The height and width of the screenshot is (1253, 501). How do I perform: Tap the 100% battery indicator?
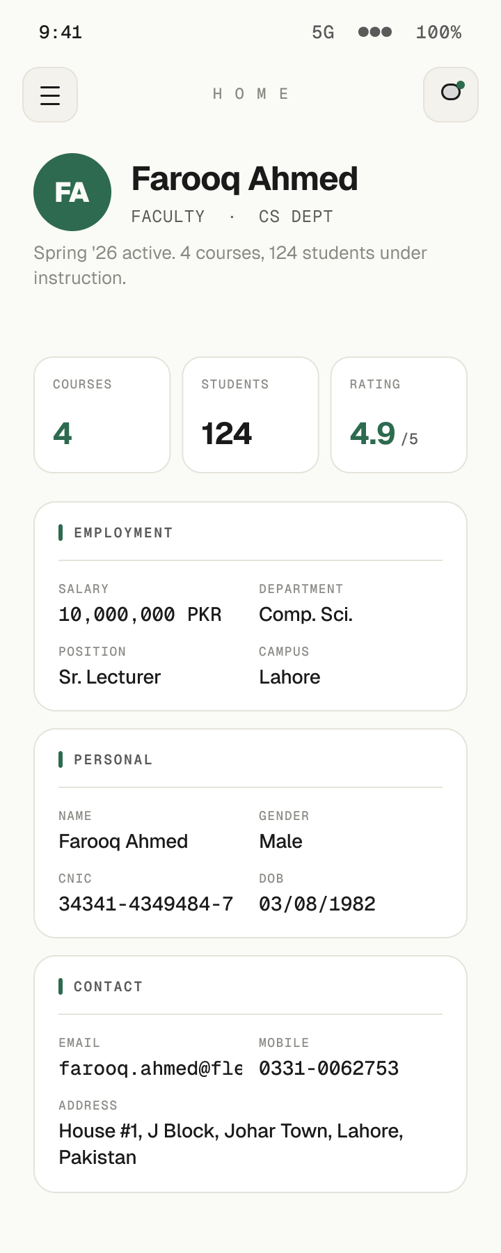tap(438, 32)
